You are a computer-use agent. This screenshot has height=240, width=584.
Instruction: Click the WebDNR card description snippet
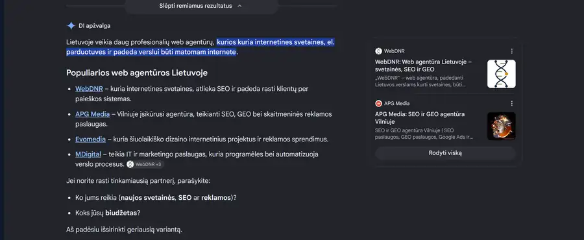coord(420,82)
